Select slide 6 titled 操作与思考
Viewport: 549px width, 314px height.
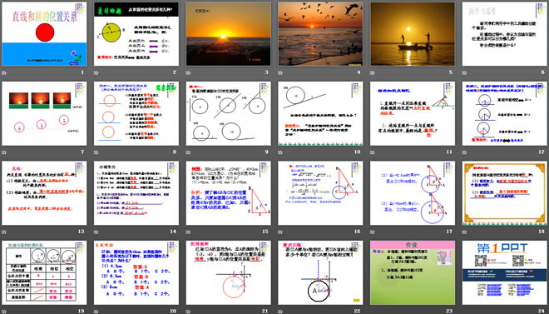(x=505, y=34)
